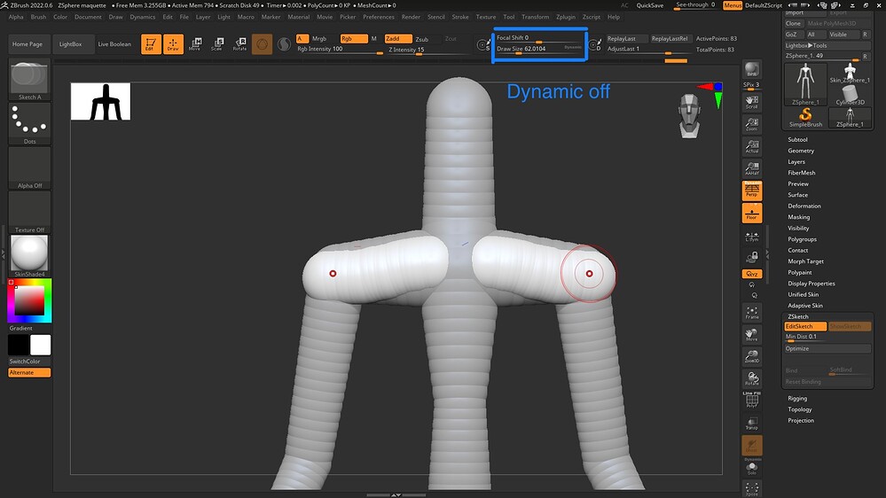
Task: Expand the Subtool section
Action: 797,139
